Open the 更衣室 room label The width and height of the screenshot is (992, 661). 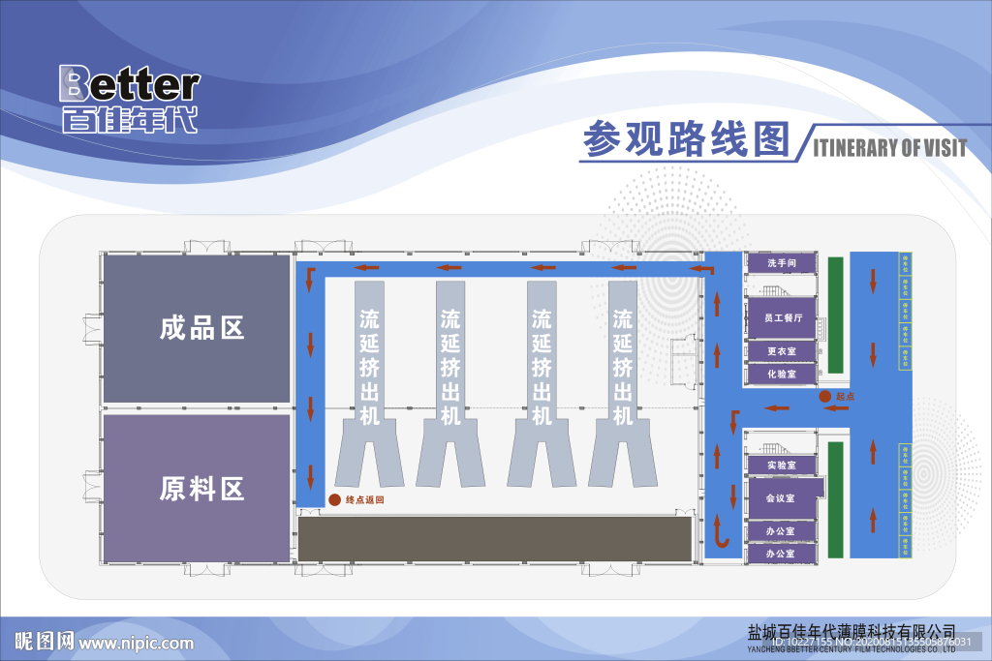(x=781, y=351)
